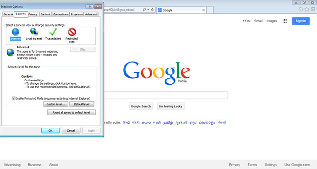Switch Google to Punjabi language link
Image resolution: width=317 pixels, height=169 pixels.
[222, 122]
